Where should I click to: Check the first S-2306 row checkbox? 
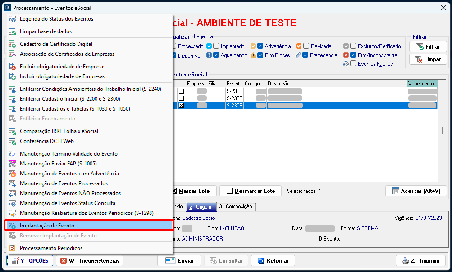[181, 91]
